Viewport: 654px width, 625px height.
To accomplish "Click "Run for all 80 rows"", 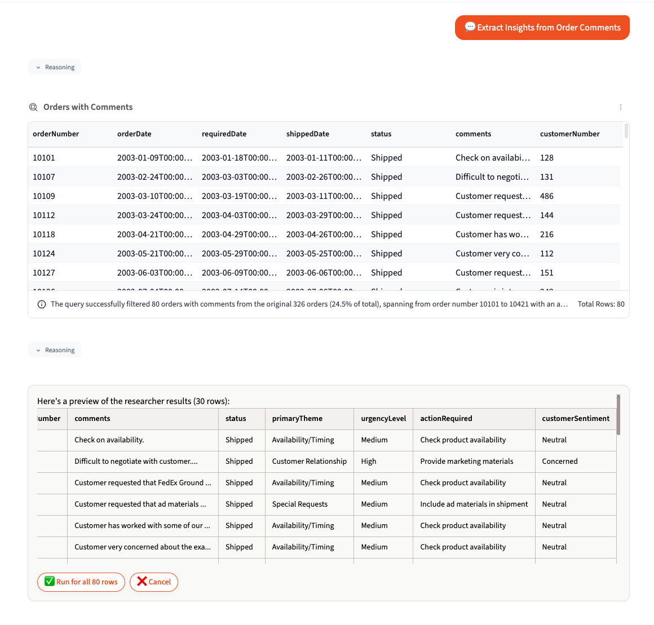I will [x=81, y=582].
